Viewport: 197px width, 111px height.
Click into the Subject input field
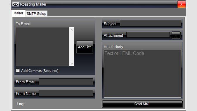[150, 23]
